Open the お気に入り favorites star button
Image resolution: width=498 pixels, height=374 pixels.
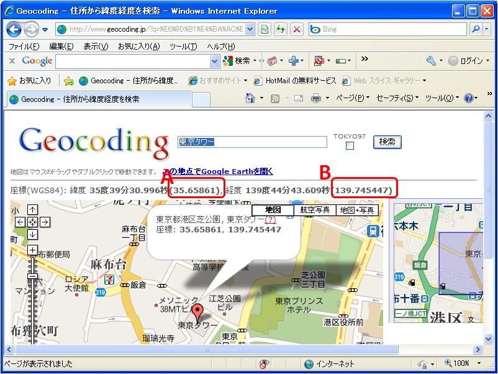[29, 81]
